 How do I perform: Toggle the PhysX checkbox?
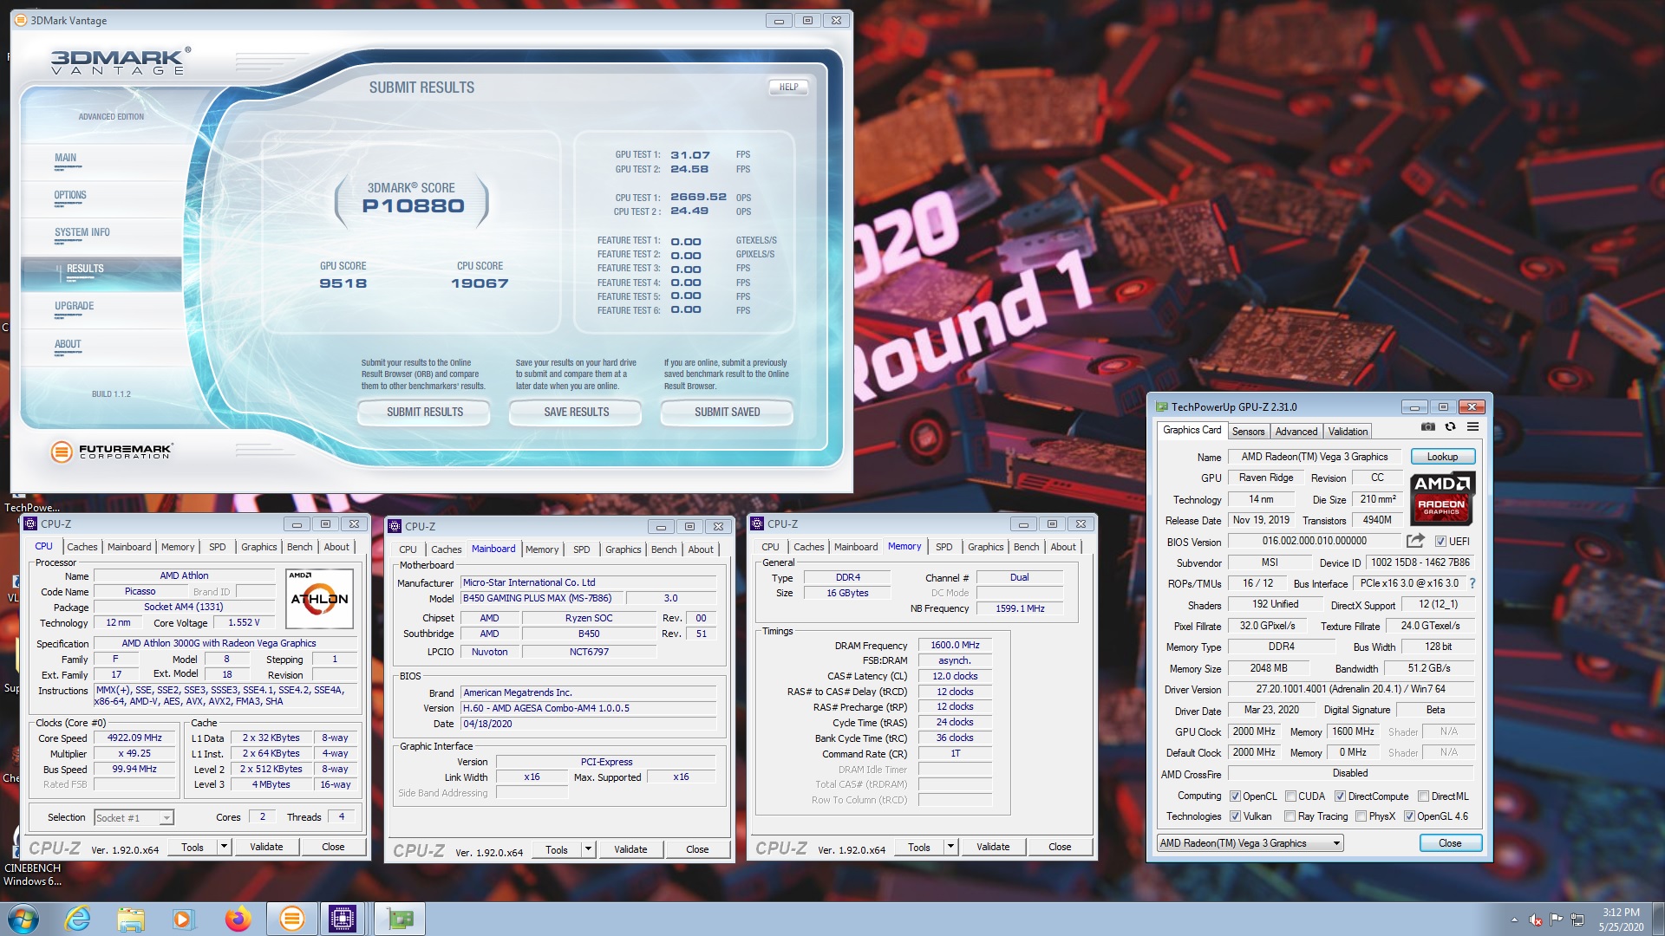click(x=1361, y=816)
